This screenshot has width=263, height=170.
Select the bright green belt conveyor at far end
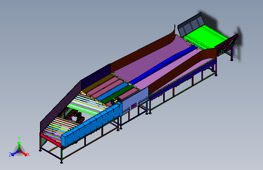click(205, 37)
